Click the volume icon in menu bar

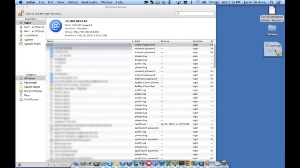tap(204, 2)
